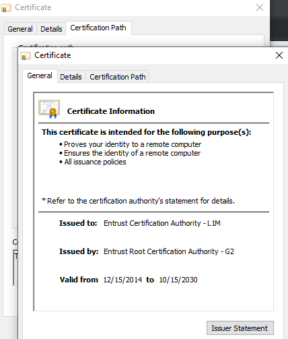The width and height of the screenshot is (288, 339).
Task: Close the background Certificate window
Action: (x=260, y=7)
